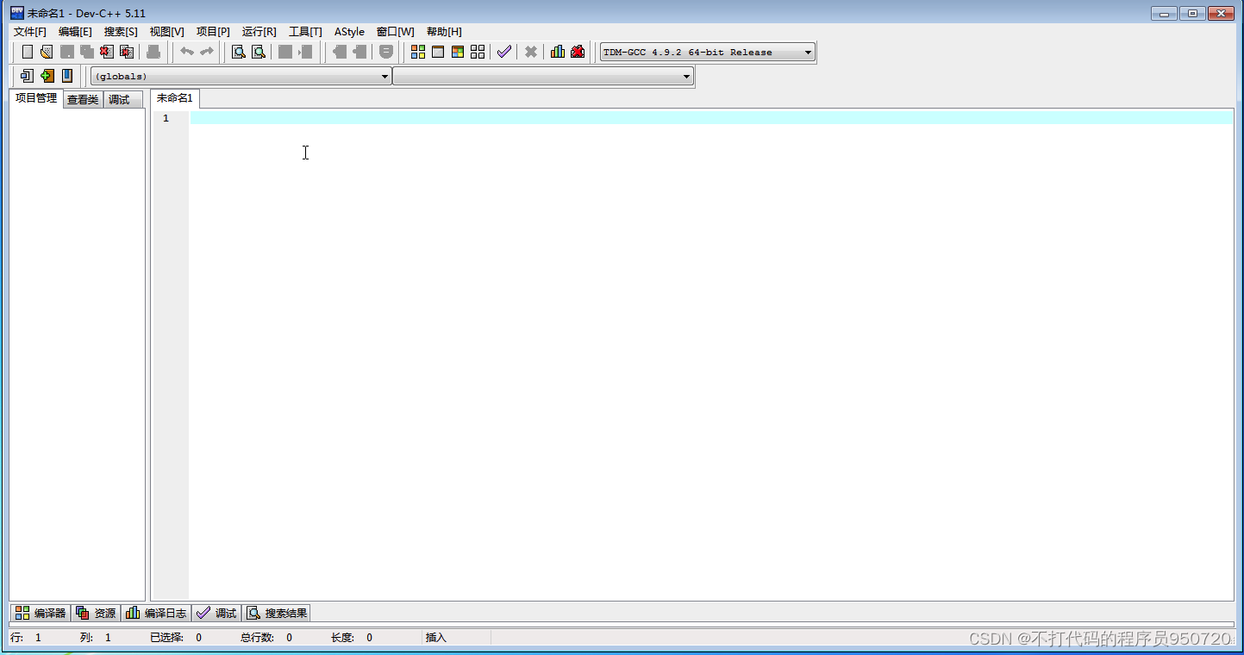Open Find with the magnifier icon
Viewport: 1244px width, 655px height.
(x=239, y=52)
